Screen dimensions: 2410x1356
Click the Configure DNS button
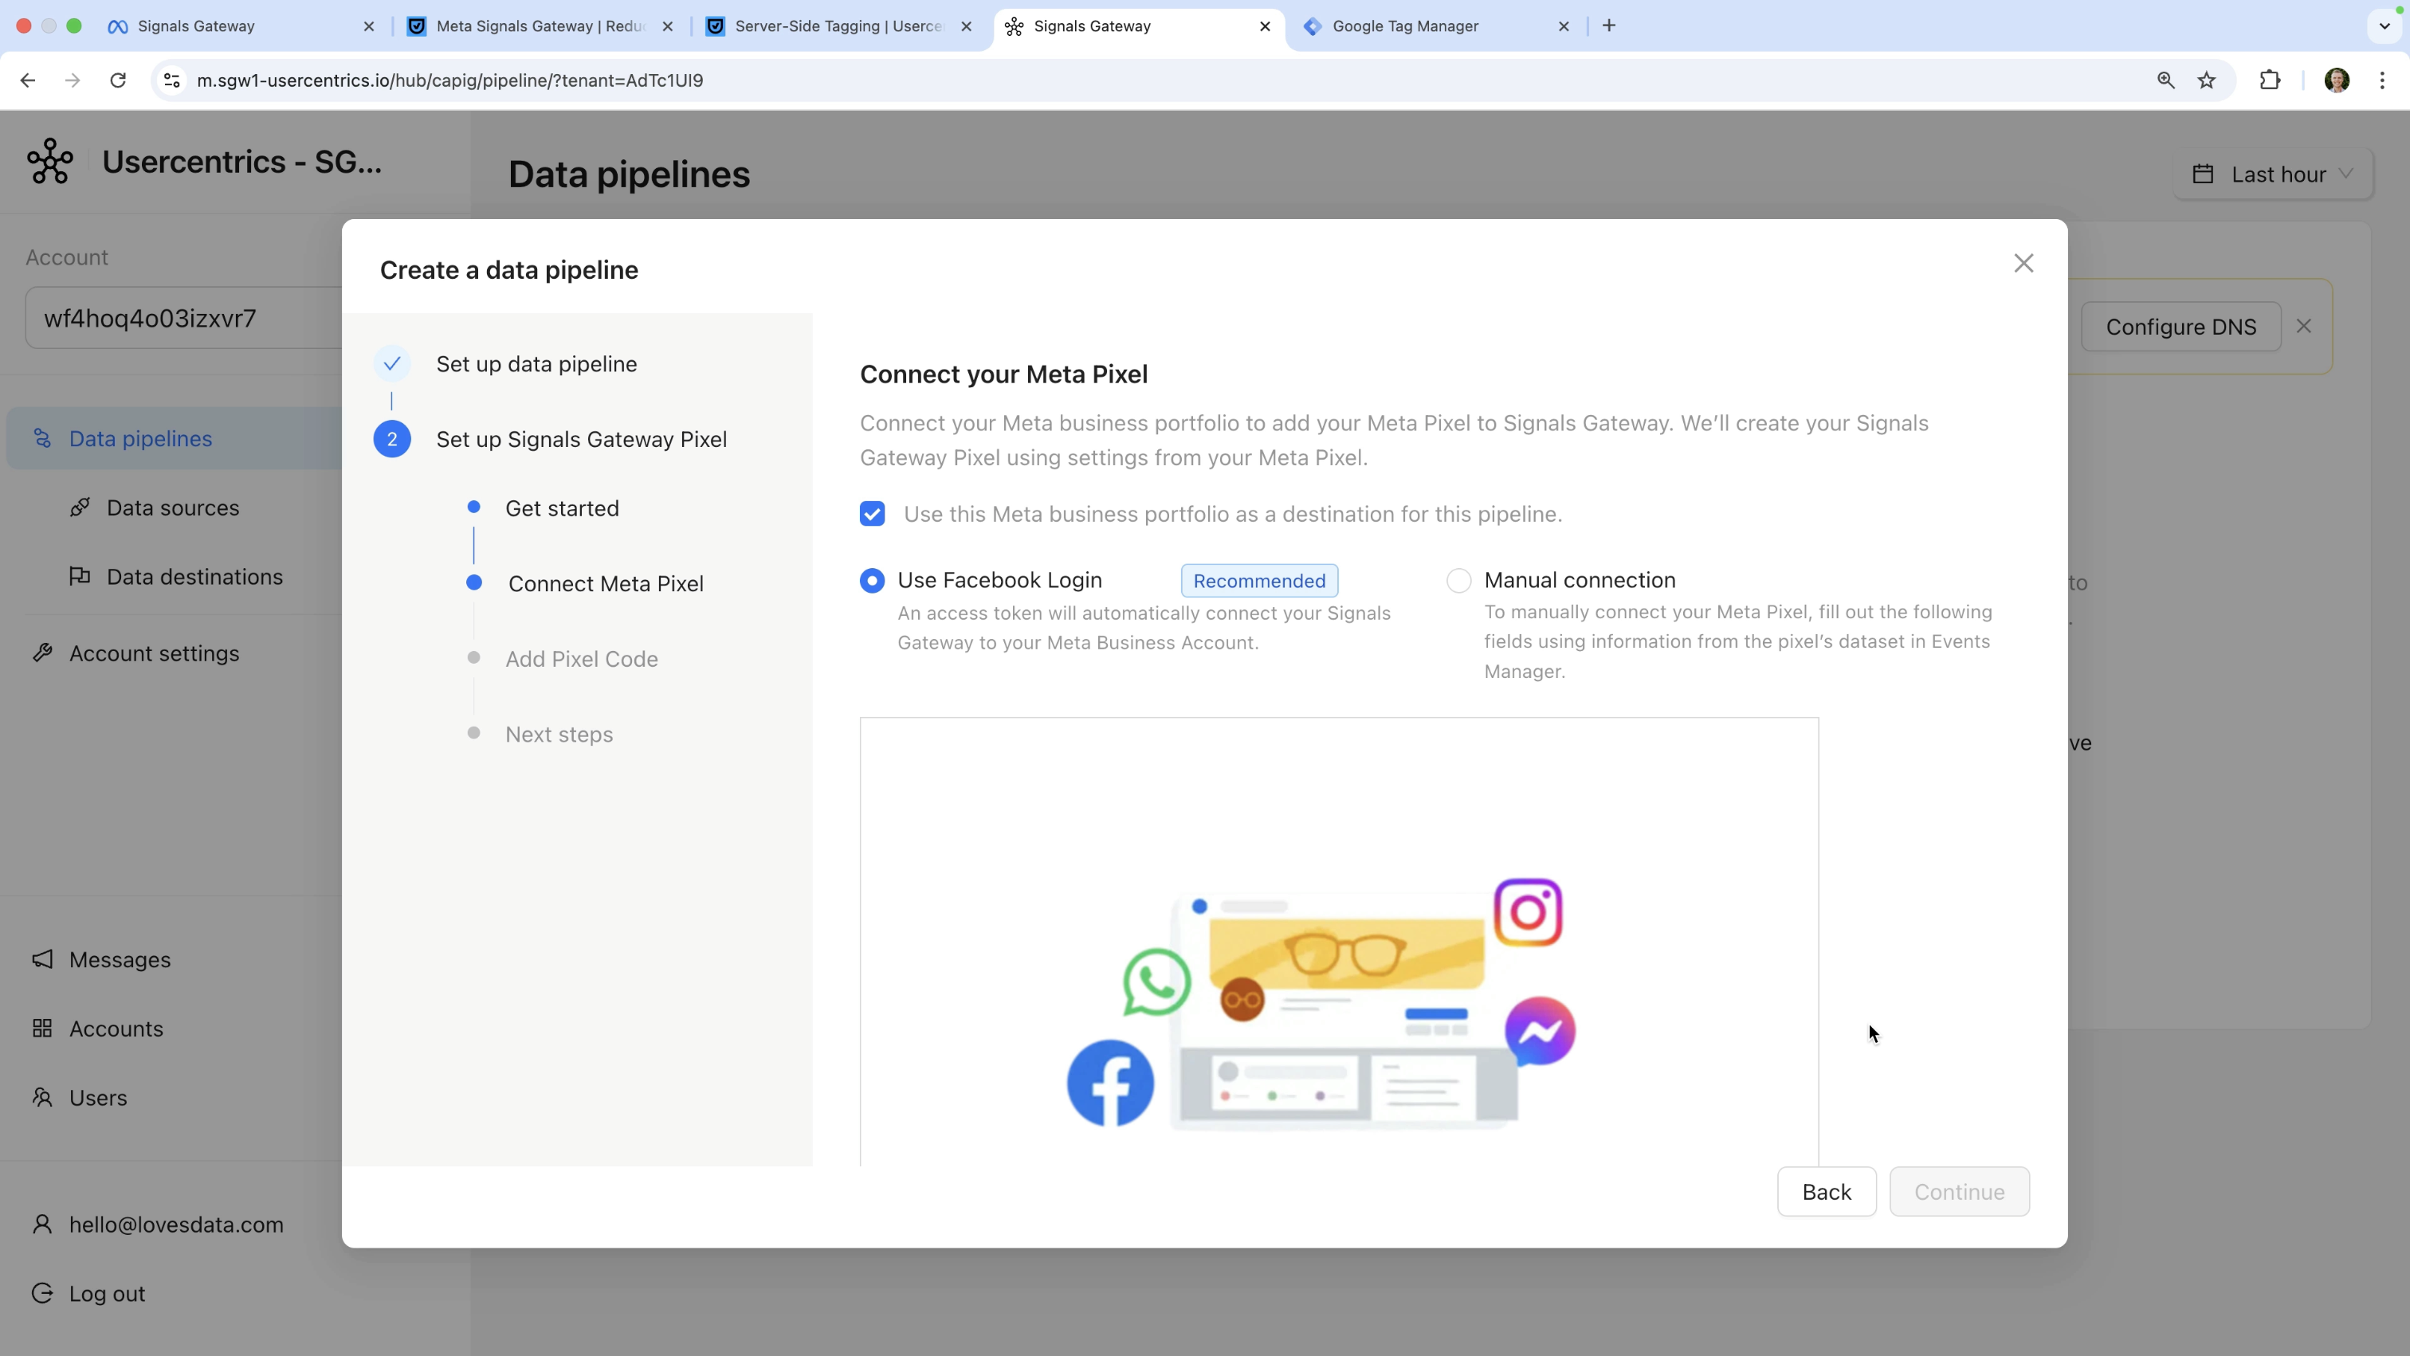point(2180,327)
